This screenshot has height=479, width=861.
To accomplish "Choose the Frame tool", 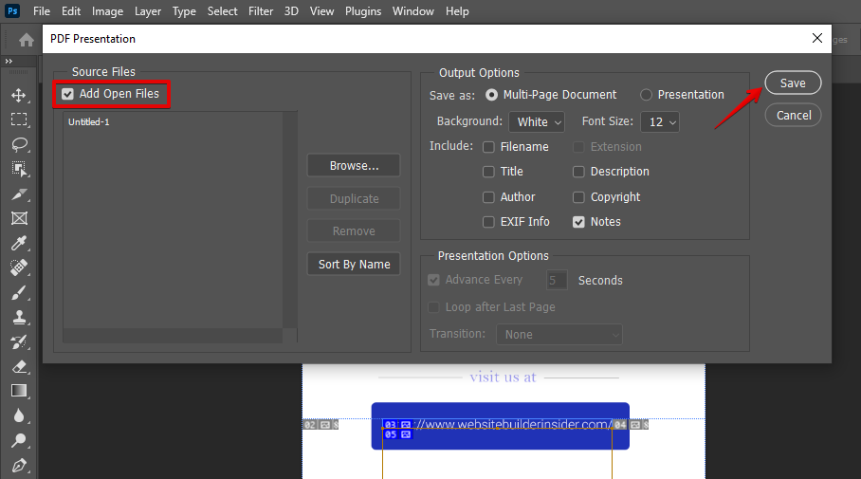I will (19, 218).
